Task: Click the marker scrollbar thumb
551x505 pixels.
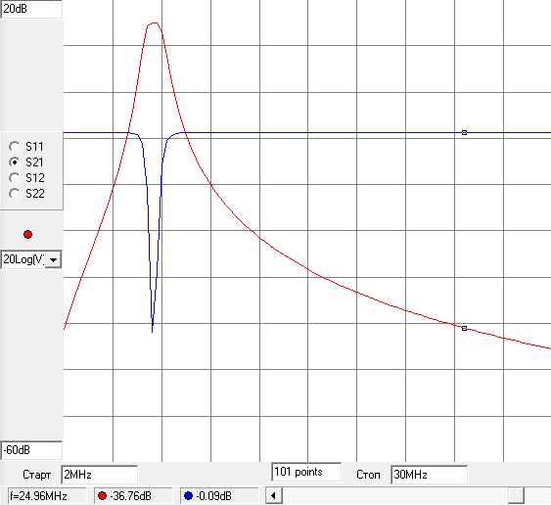Action: tap(516, 496)
